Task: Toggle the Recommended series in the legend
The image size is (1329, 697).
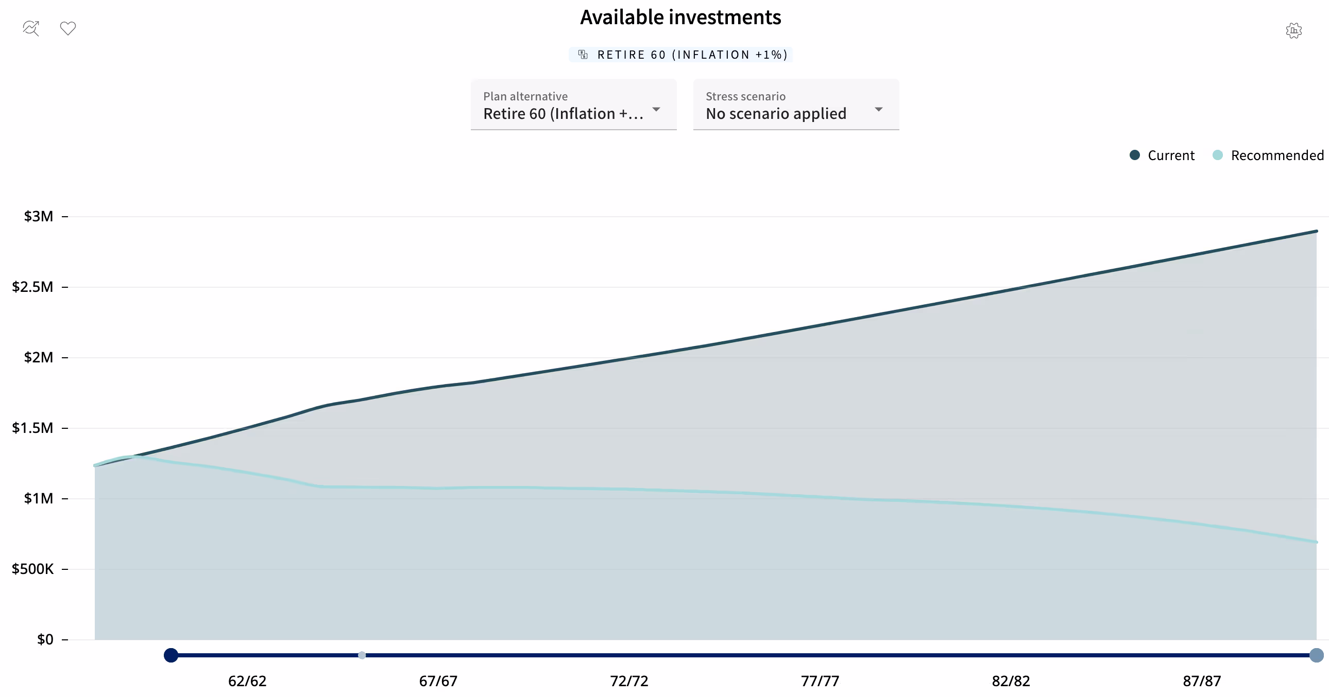Action: [1268, 155]
